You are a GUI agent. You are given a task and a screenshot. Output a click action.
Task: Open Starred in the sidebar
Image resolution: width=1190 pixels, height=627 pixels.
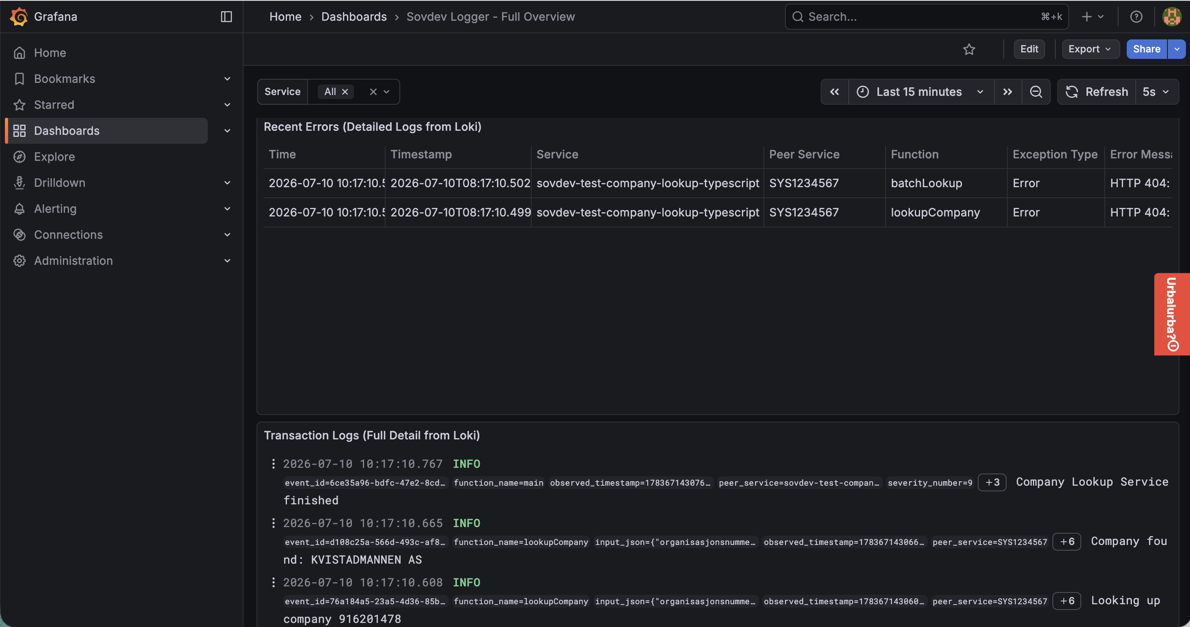pyautogui.click(x=54, y=105)
